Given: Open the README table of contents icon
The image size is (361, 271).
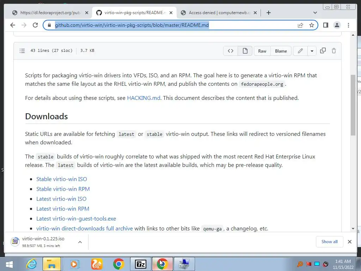Looking at the screenshot, I should pyautogui.click(x=22, y=50).
